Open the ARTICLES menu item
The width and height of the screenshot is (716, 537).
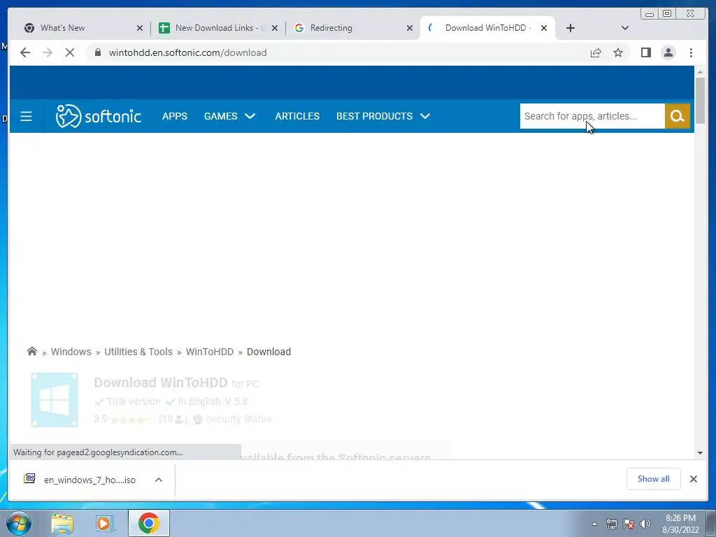coord(297,116)
